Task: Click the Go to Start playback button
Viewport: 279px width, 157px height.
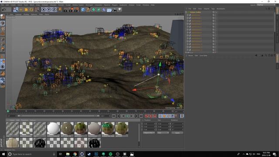Action: [x=114, y=116]
